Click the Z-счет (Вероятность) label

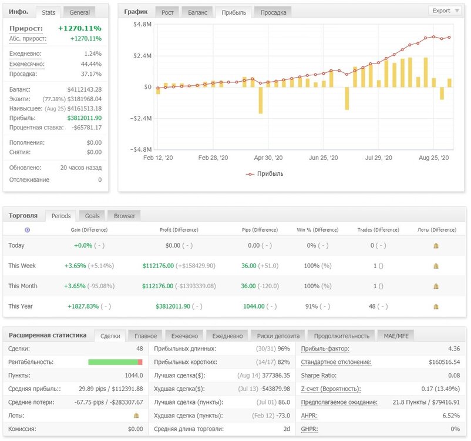click(331, 389)
